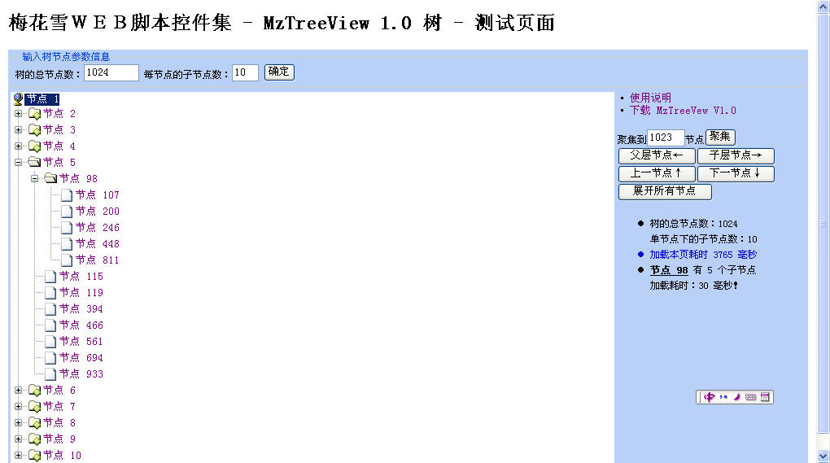830x463 pixels.
Task: Focus the 每节点的子节点数 field showing 10
Action: [245, 72]
